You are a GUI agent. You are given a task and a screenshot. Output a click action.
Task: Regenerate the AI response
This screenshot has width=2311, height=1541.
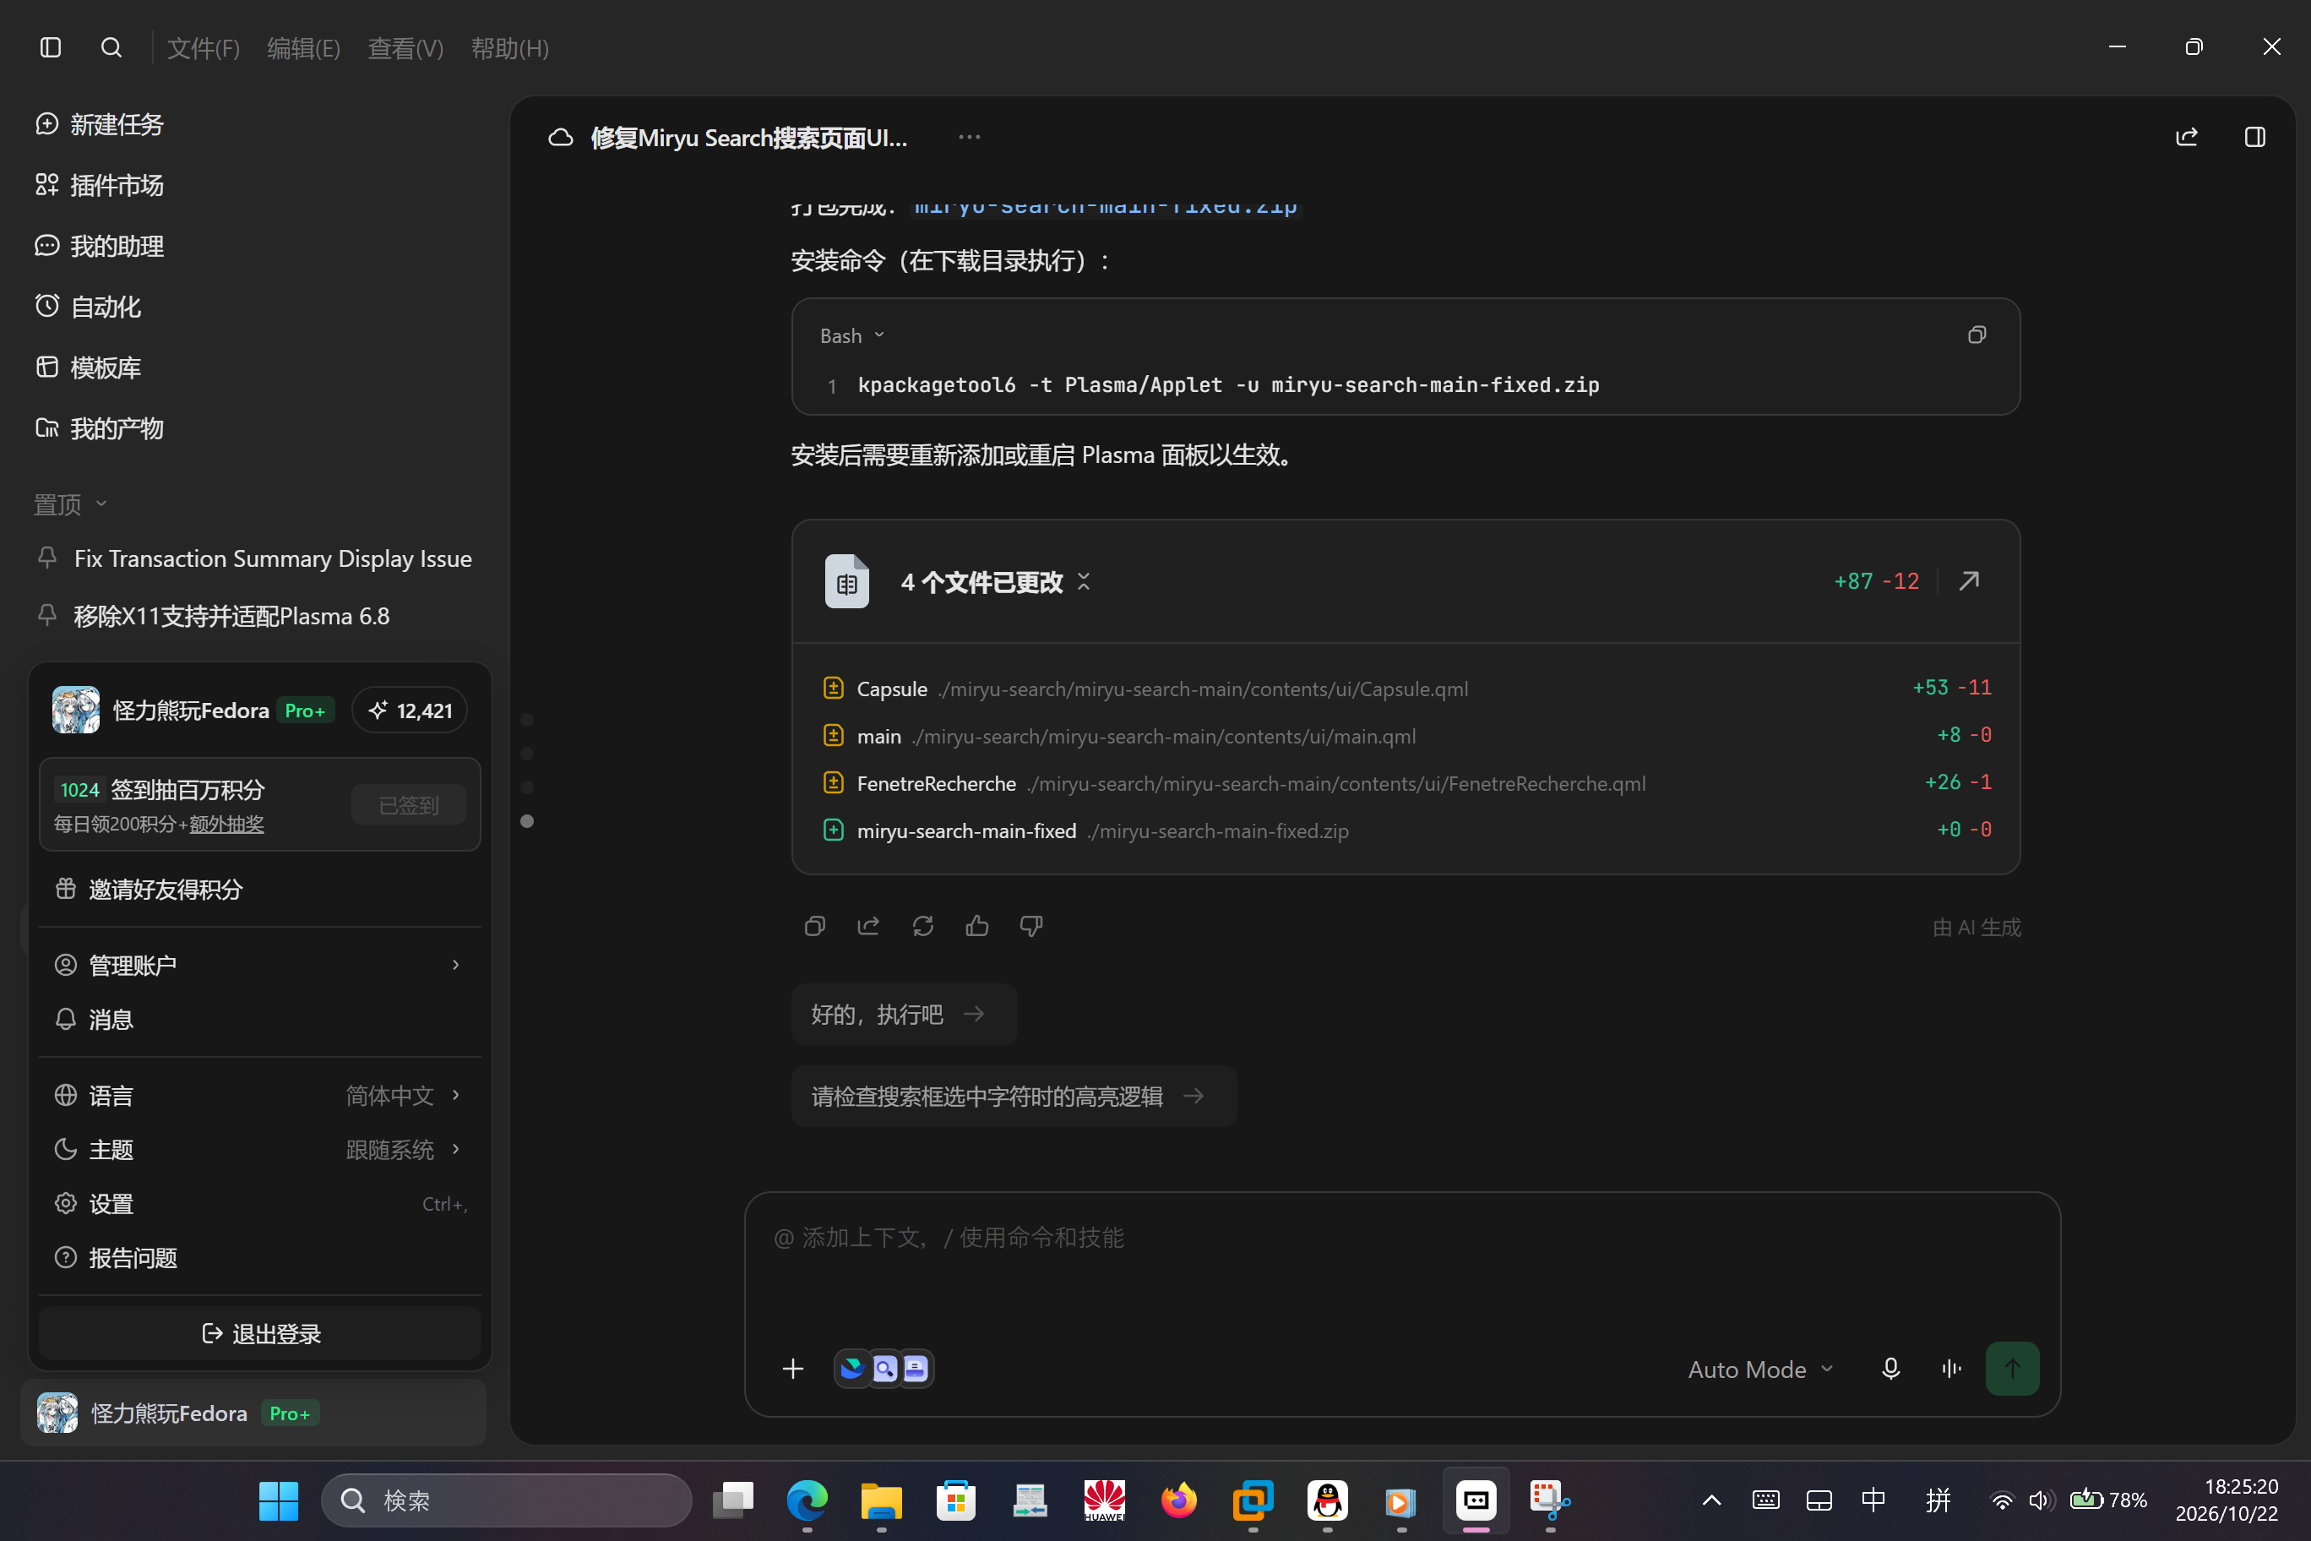click(922, 926)
